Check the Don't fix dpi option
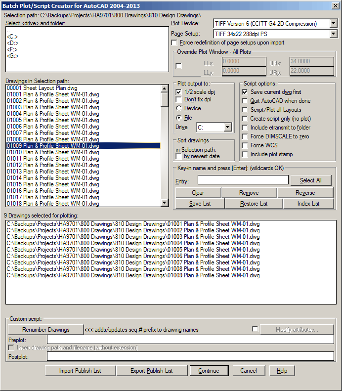342x391 pixels. [178, 99]
